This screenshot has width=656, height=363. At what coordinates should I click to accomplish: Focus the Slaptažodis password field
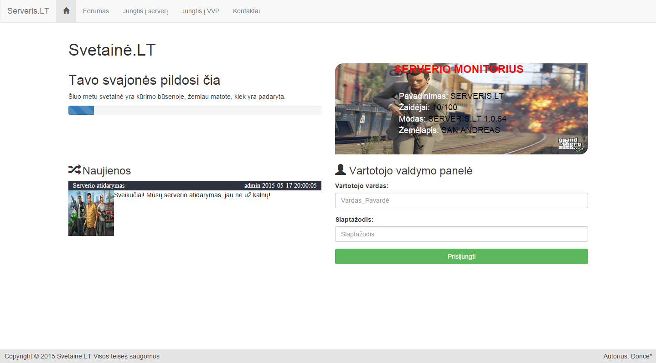(461, 234)
